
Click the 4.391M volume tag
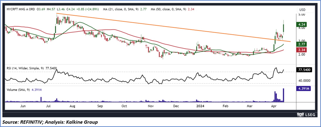click(x=304, y=88)
